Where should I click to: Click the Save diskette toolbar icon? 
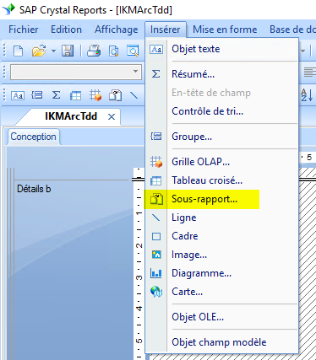coord(68,51)
